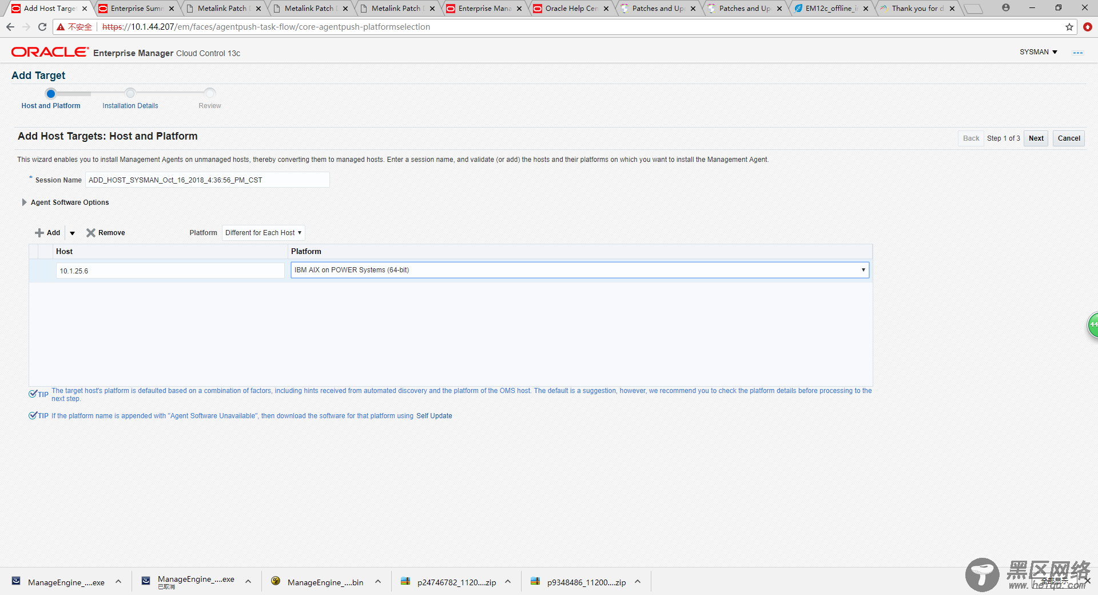Click the plus icon of Add
Image resolution: width=1098 pixels, height=595 pixels.
[39, 233]
